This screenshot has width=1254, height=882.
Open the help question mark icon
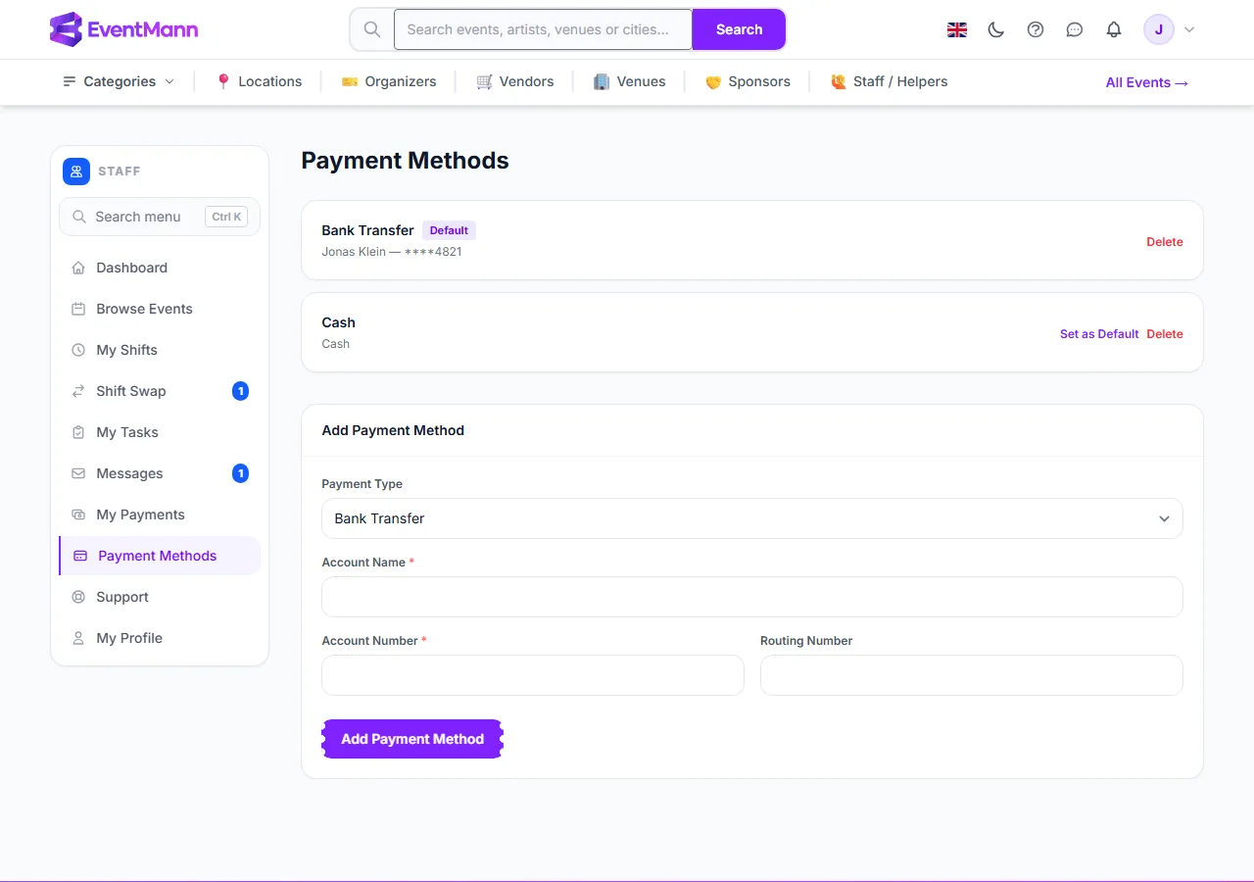(1036, 29)
